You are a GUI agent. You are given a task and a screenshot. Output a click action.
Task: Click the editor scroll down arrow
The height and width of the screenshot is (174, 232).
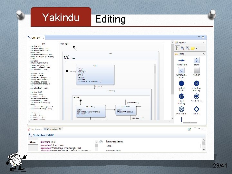click(x=172, y=119)
